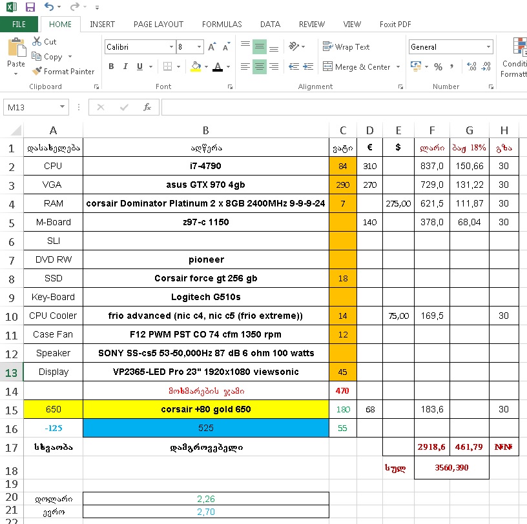
Task: Click Decrease Indent icon
Action: [x=294, y=66]
